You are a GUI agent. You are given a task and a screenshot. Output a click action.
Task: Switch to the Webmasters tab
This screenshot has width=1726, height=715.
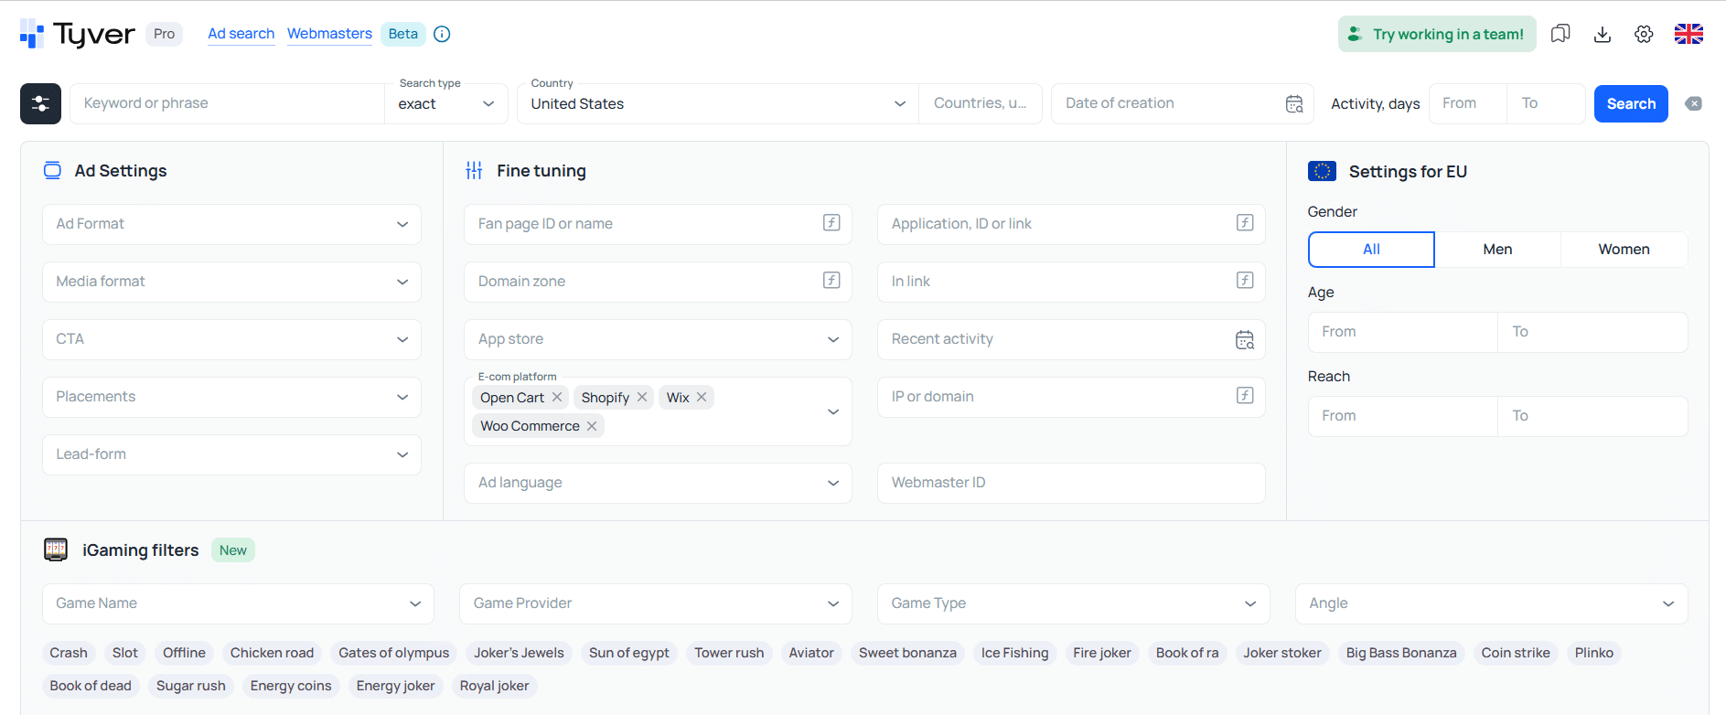click(x=329, y=34)
